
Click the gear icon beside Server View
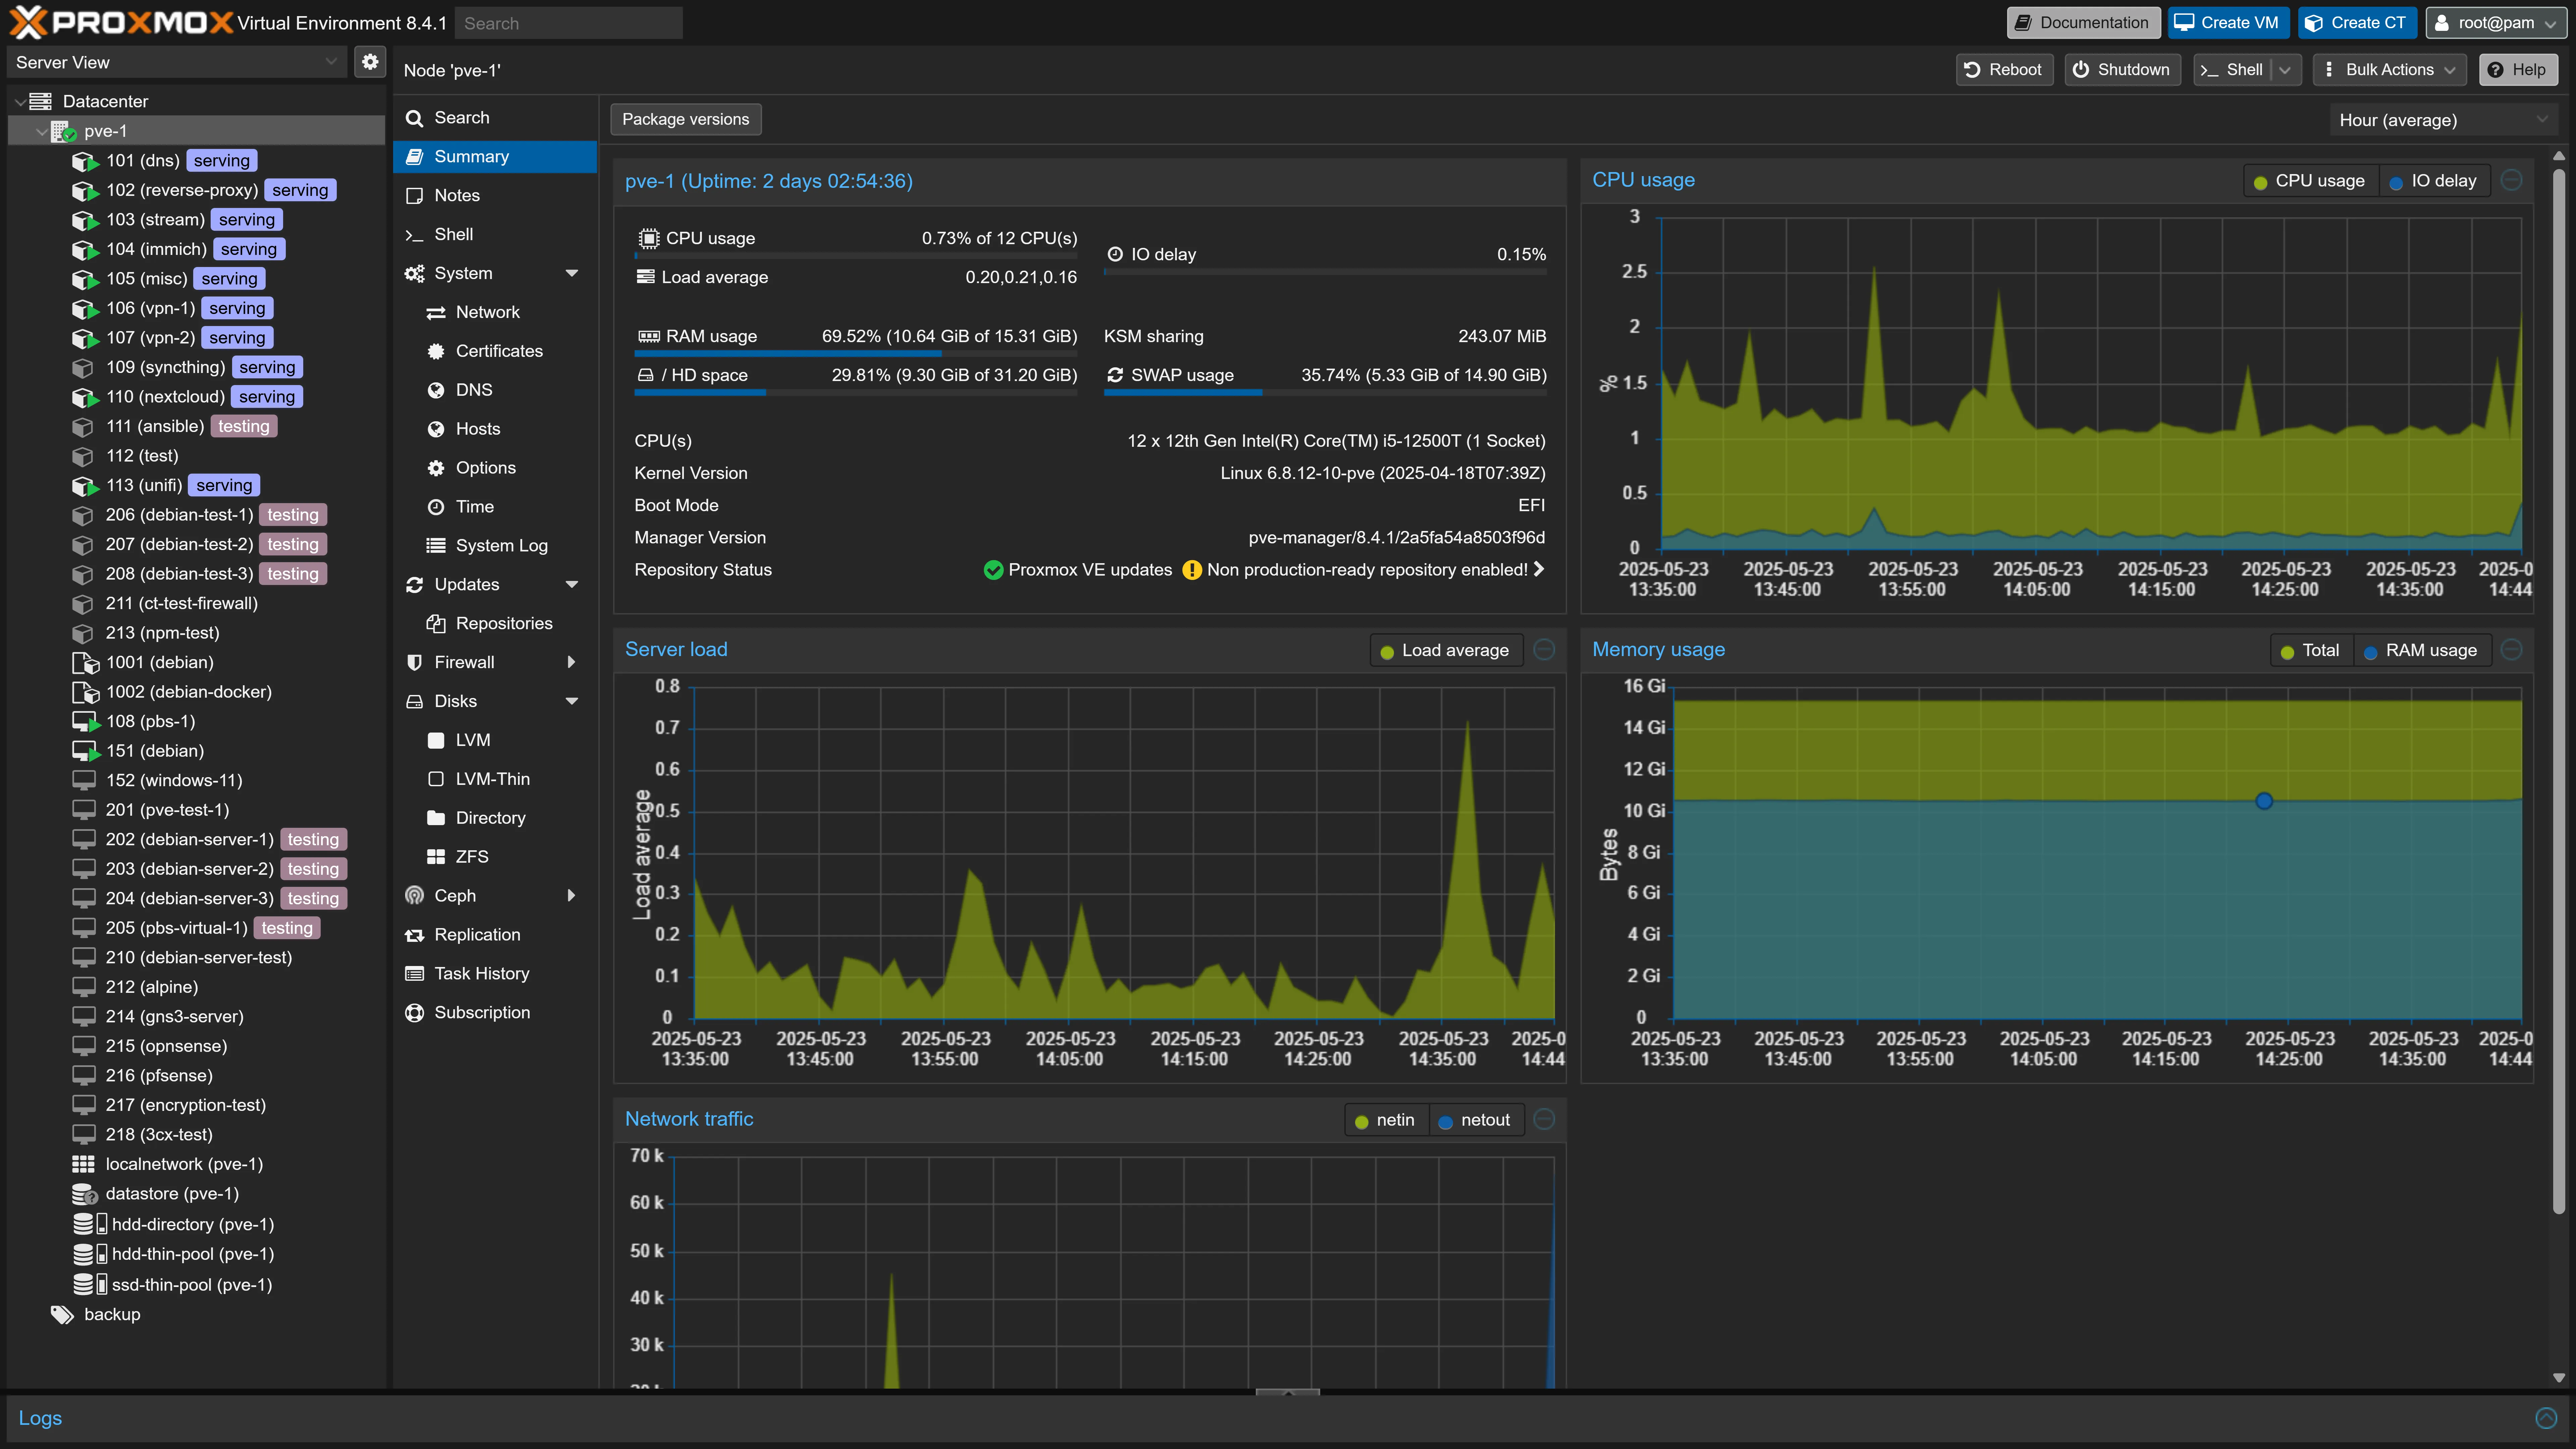pyautogui.click(x=370, y=62)
